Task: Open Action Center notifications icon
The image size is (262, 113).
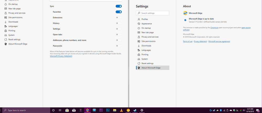Action: 258,110
